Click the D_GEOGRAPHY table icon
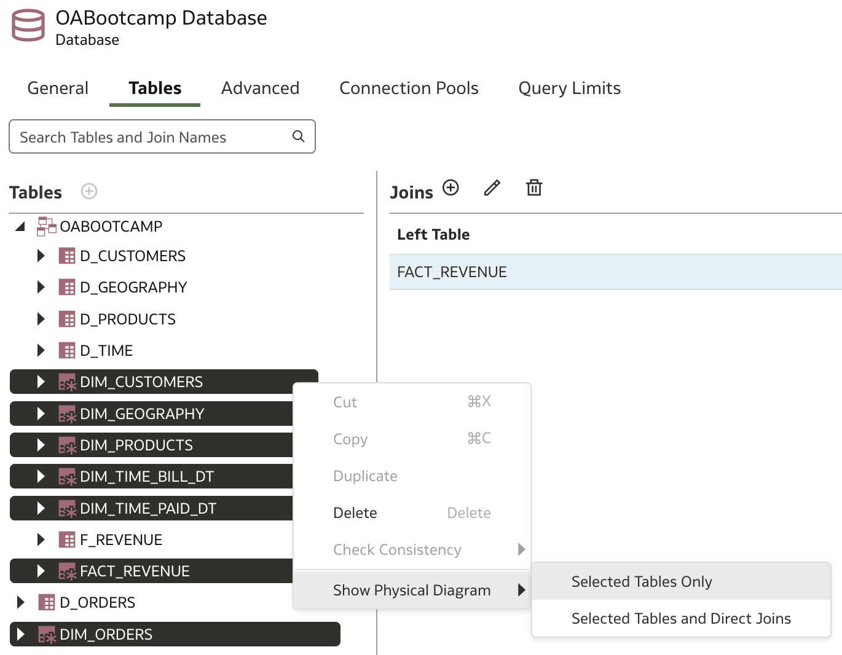 (x=67, y=287)
